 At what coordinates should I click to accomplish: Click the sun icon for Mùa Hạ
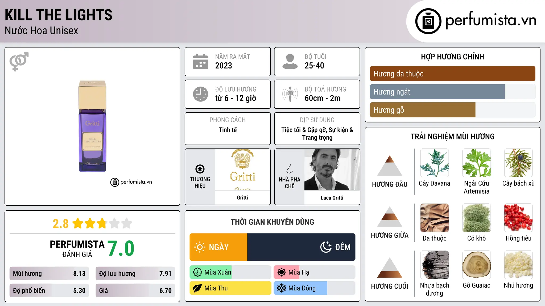pos(282,272)
